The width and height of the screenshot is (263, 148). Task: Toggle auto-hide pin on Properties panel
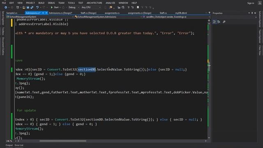click(x=252, y=13)
